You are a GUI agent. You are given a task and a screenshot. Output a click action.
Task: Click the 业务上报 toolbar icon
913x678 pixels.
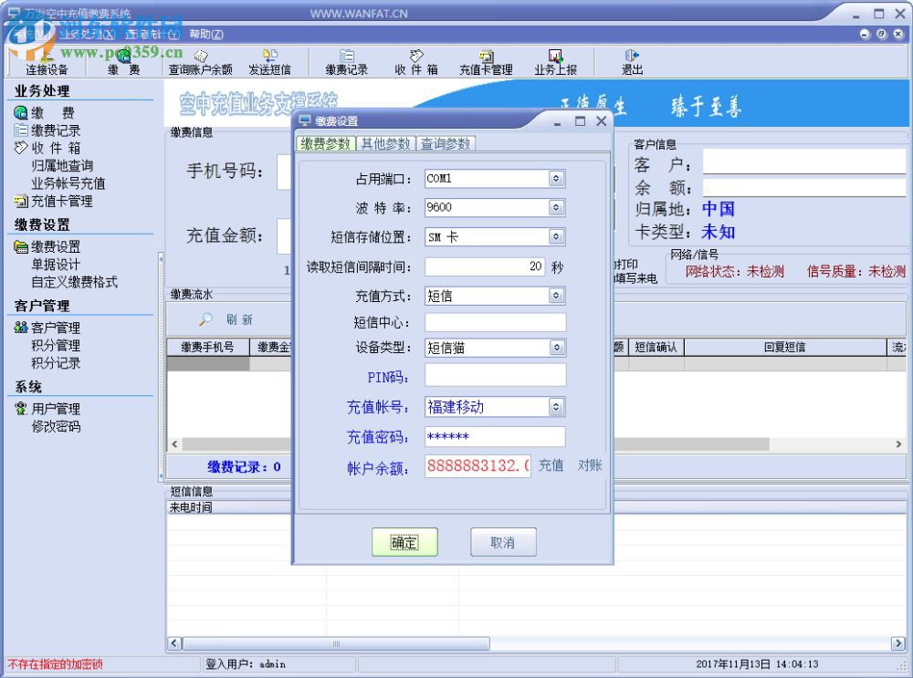556,62
